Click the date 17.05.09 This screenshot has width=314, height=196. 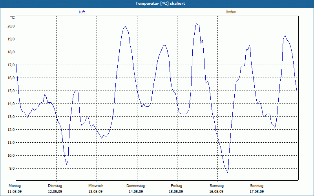point(257,192)
